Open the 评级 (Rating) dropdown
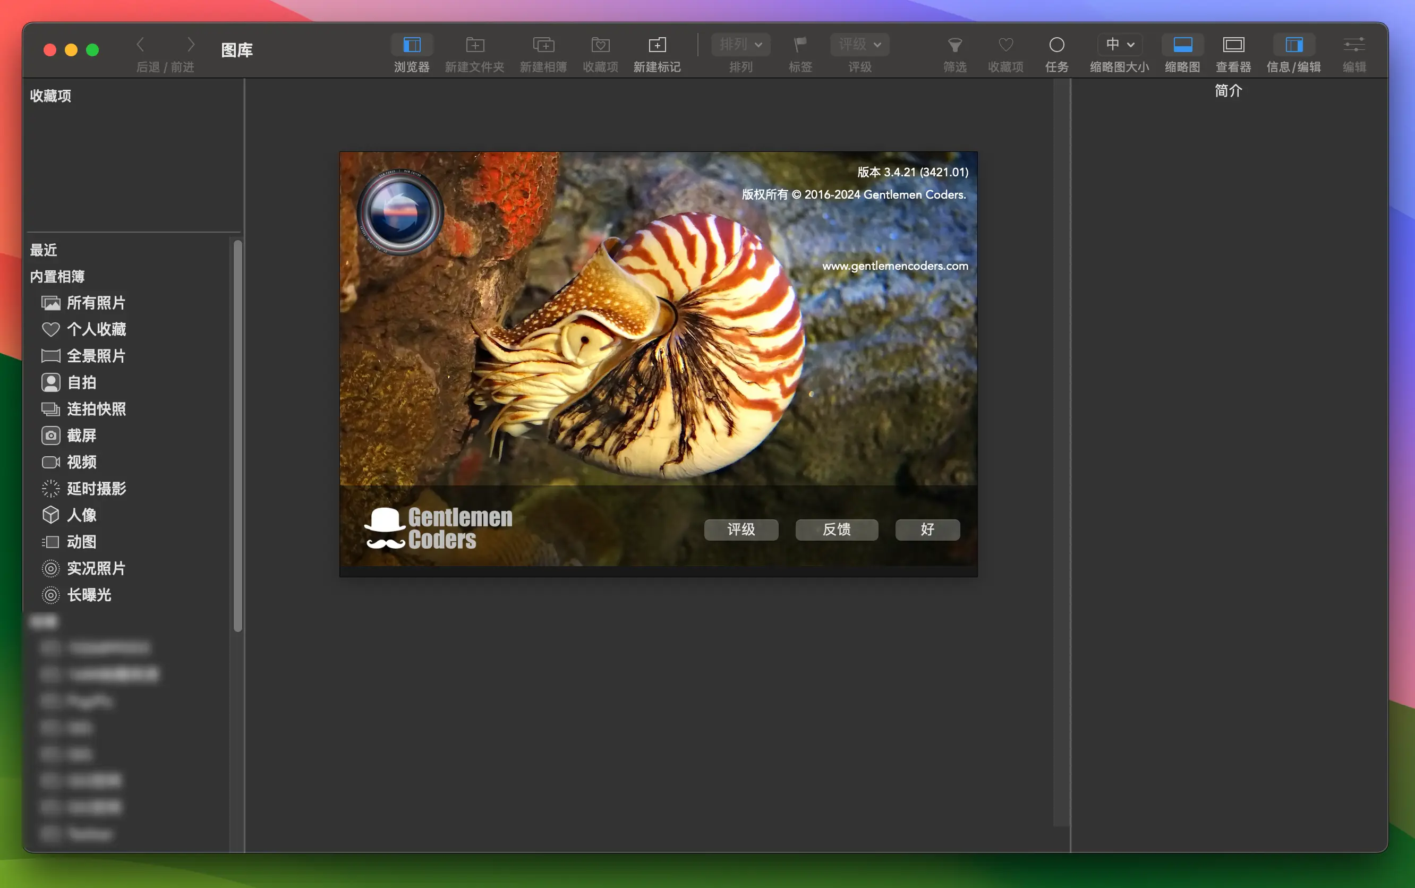1415x888 pixels. pyautogui.click(x=858, y=43)
